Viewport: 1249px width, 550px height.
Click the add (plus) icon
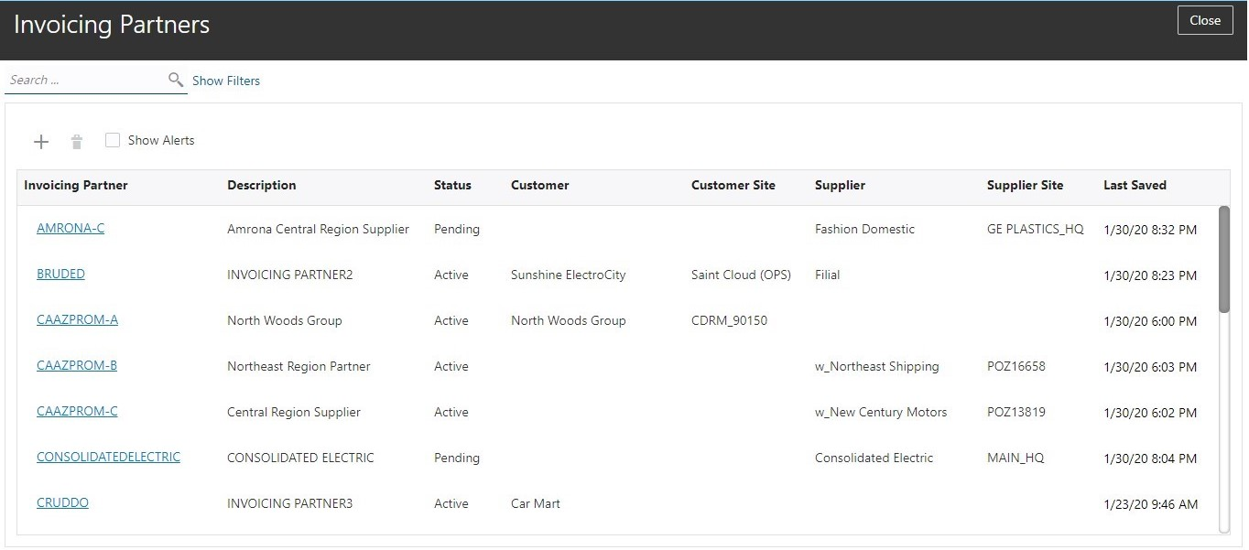[41, 141]
